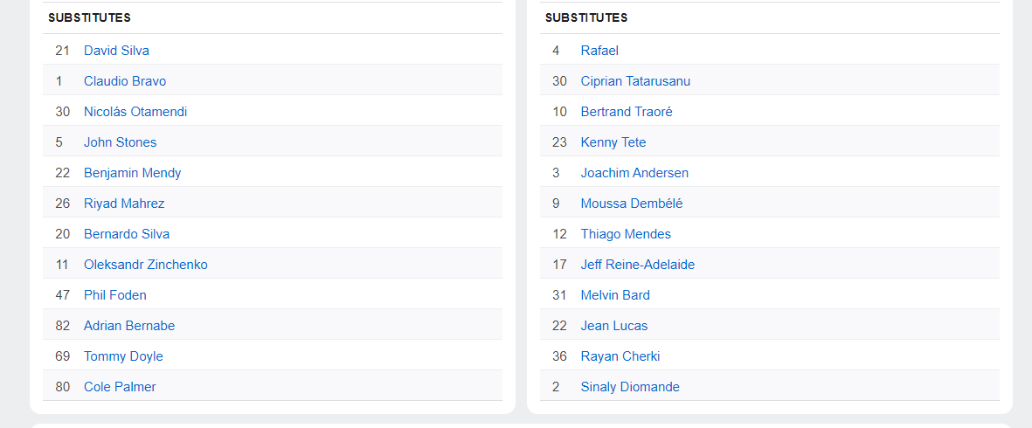
Task: Open Phil Foden's player page
Action: pyautogui.click(x=115, y=295)
